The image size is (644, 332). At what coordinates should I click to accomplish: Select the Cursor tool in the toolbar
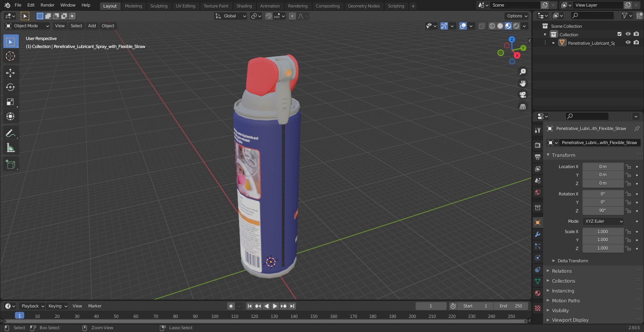(x=10, y=56)
